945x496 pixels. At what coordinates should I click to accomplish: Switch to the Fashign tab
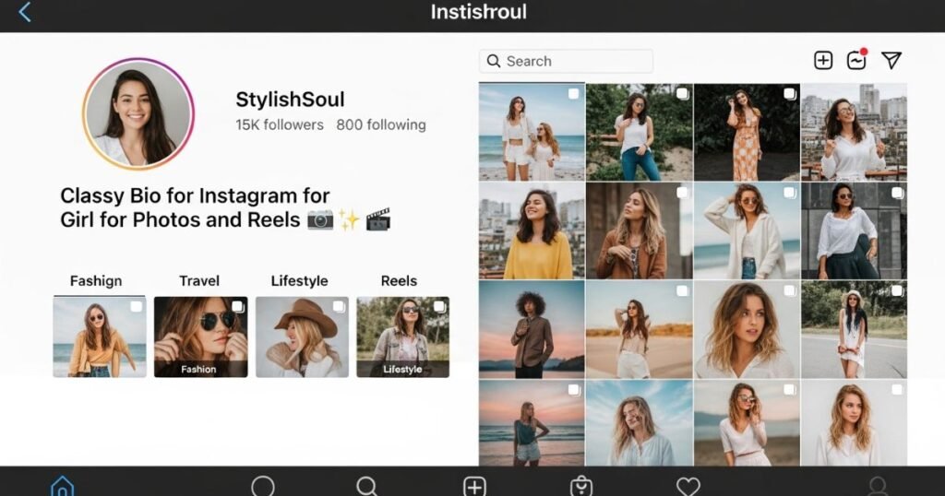pyautogui.click(x=96, y=280)
